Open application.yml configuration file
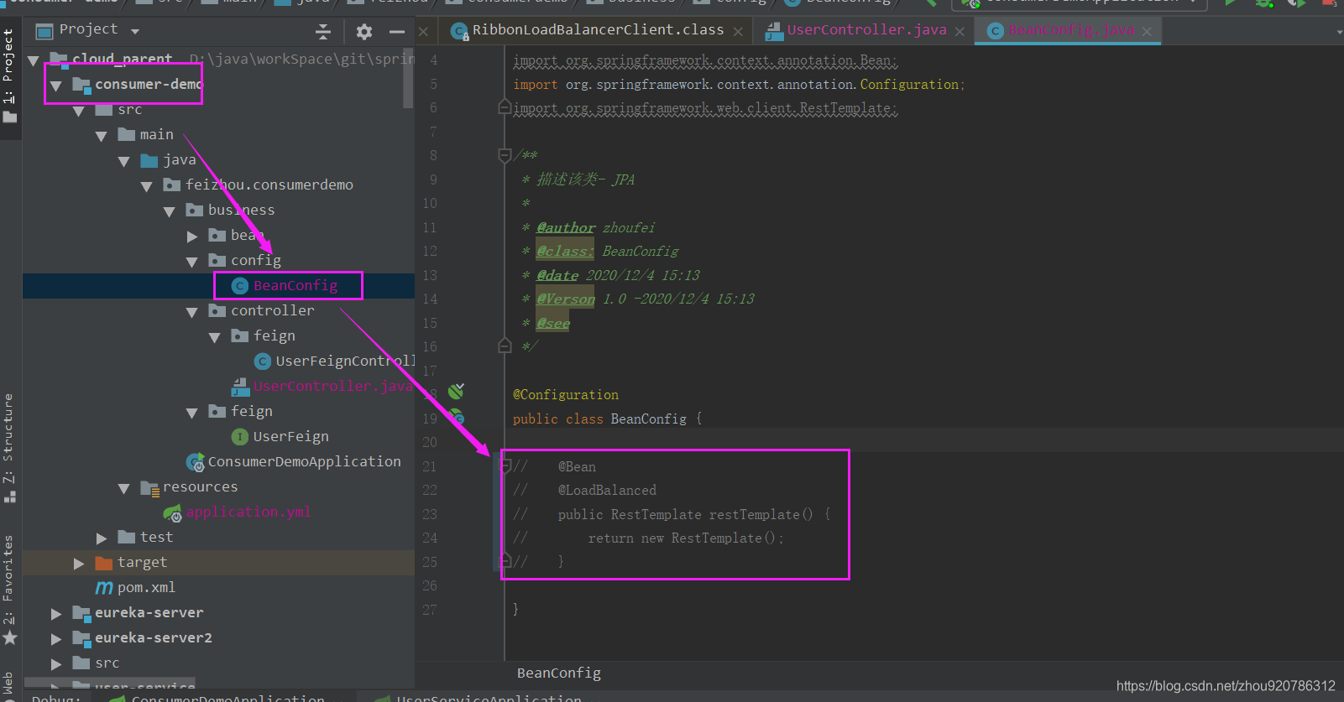Viewport: 1344px width, 702px height. coord(248,512)
